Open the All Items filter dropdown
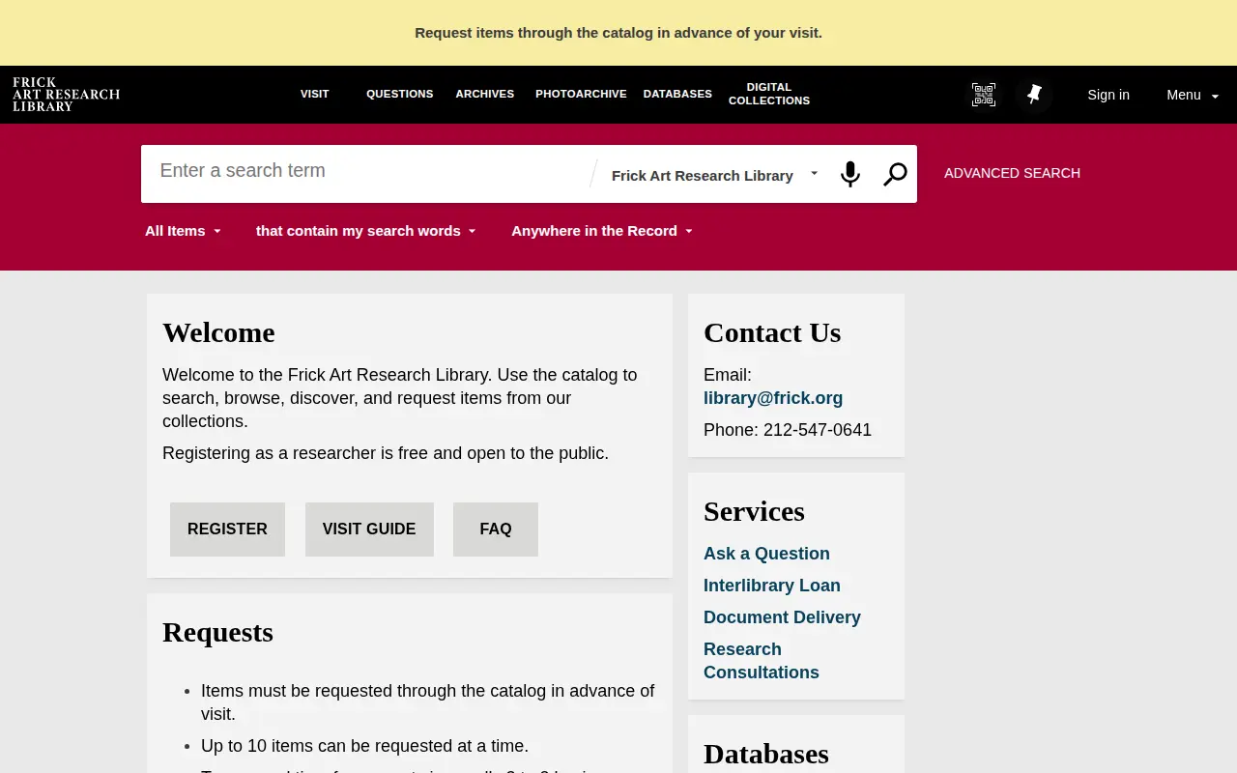This screenshot has width=1237, height=773. pyautogui.click(x=183, y=231)
